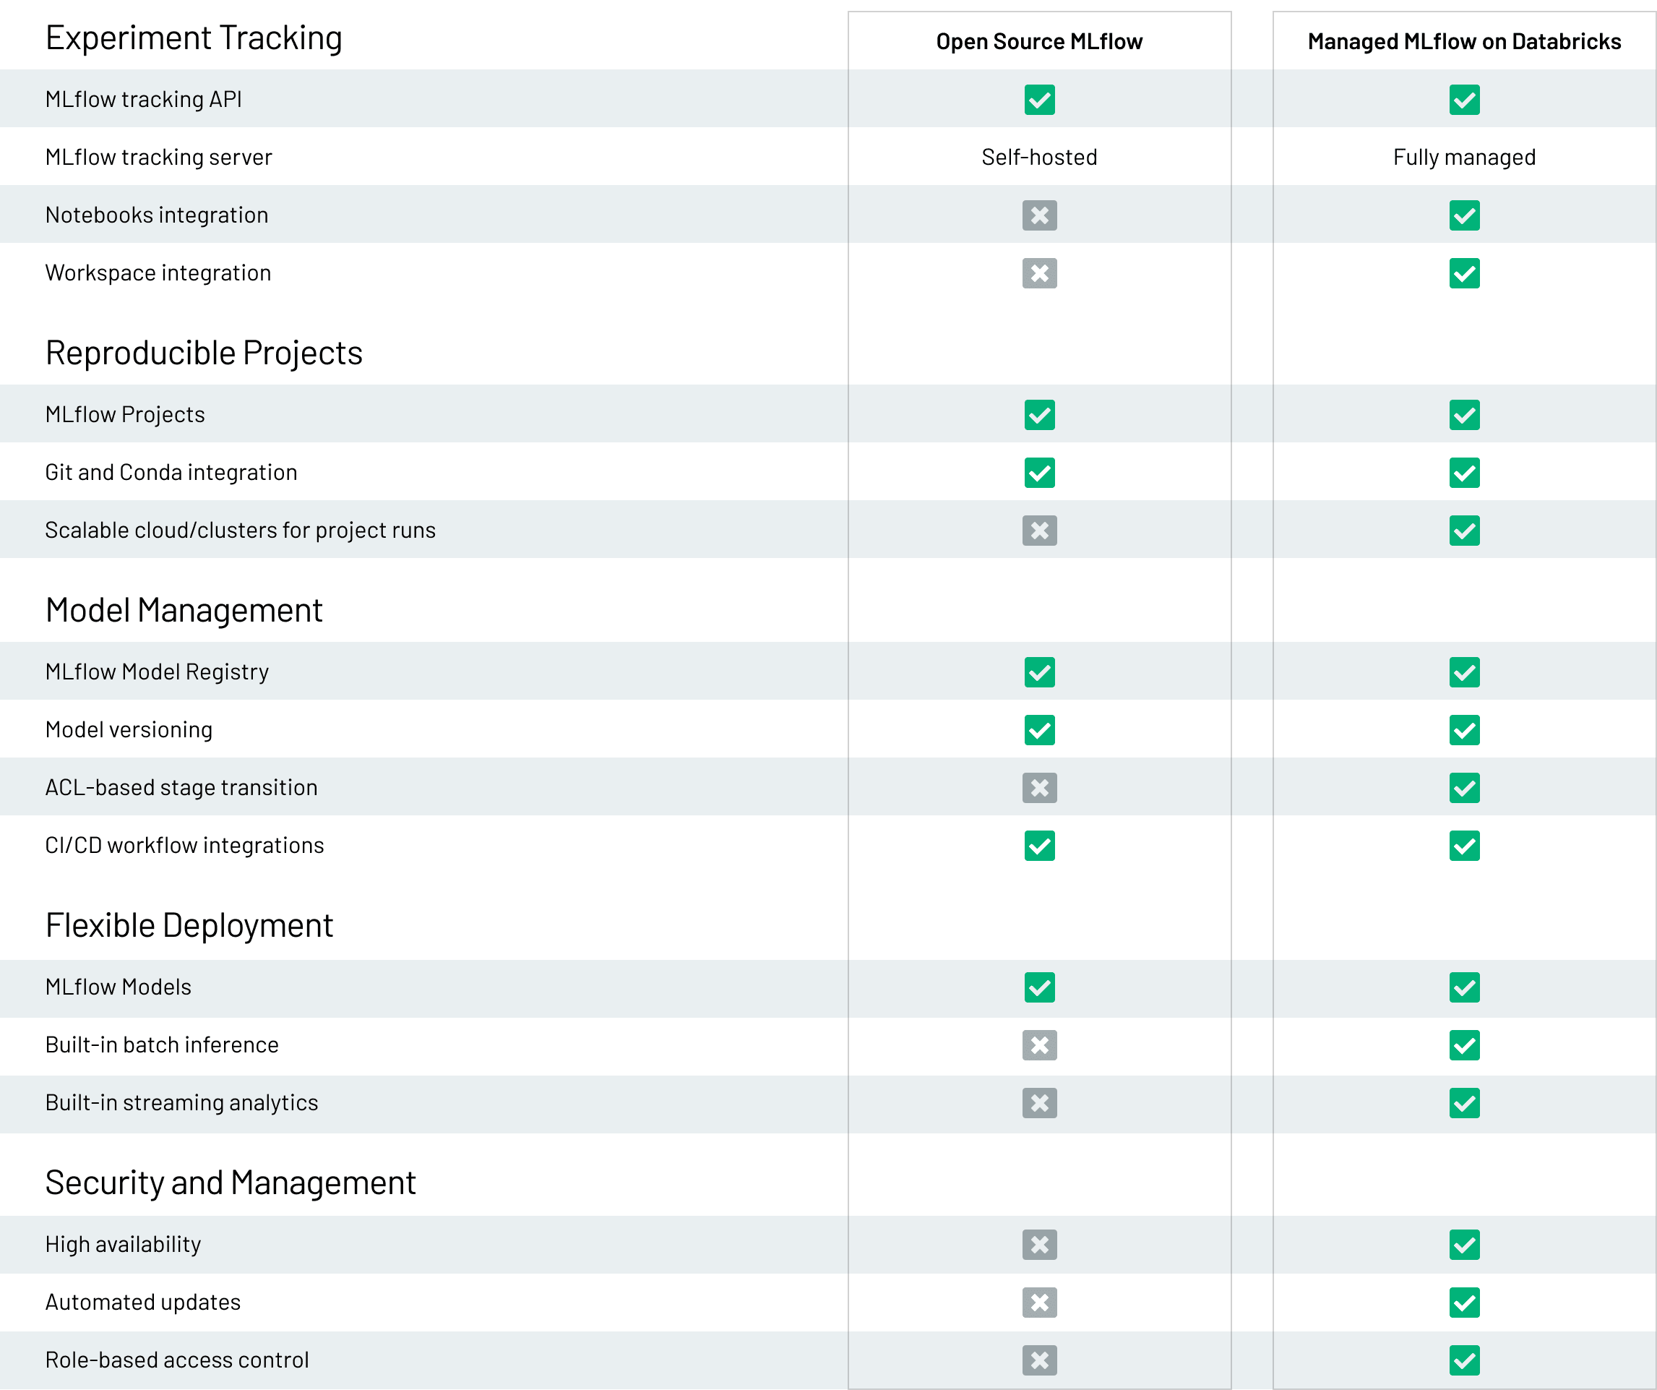The height and width of the screenshot is (1390, 1657).
Task: Click Managed Role-based access control checkmark
Action: point(1463,1360)
